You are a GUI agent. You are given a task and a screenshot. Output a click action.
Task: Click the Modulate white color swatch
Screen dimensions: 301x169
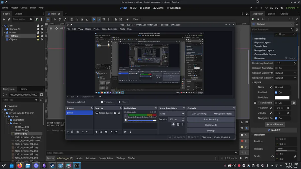click(x=282, y=98)
